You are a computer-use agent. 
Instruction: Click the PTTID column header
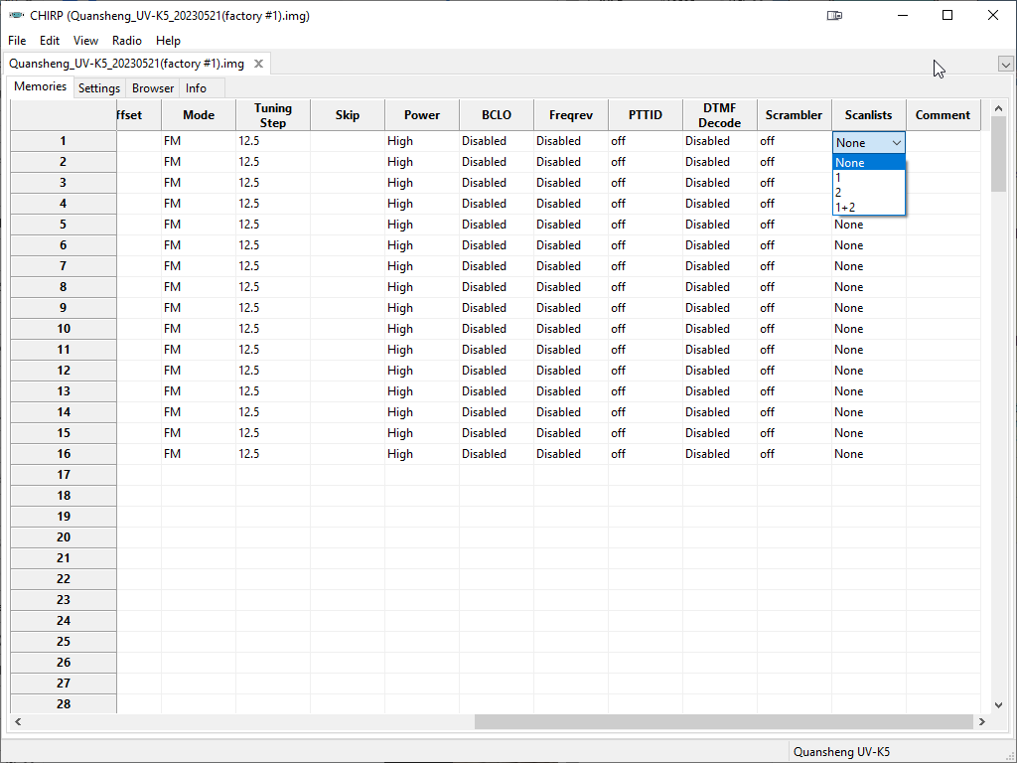[x=646, y=115]
